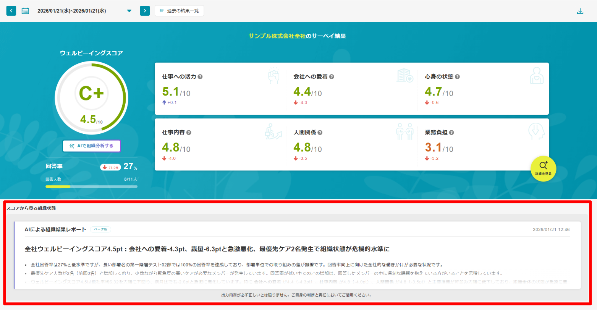View help tooltip for 業務負担
The width and height of the screenshot is (597, 310).
pos(451,132)
